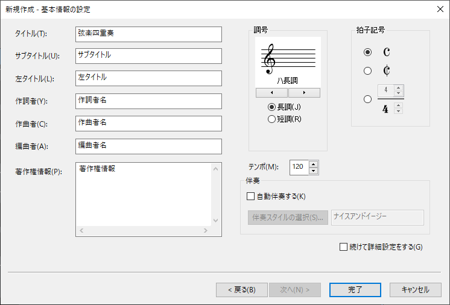
Task: Click the copyright box scroll right arrow
Action: [206, 230]
